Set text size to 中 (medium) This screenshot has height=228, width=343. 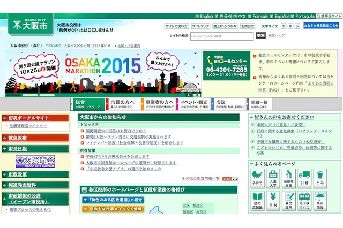pos(290,26)
